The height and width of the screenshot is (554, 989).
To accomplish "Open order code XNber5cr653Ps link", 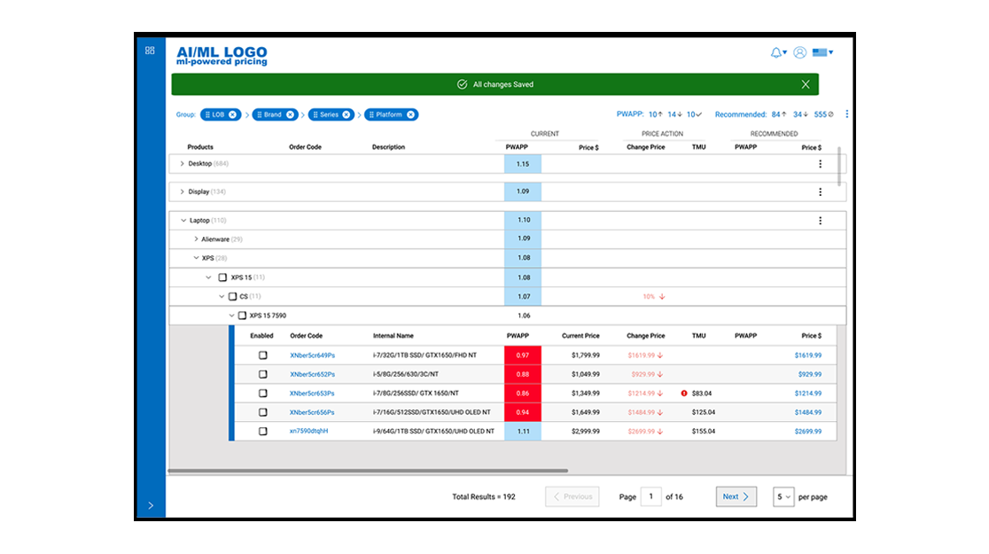I will coord(312,394).
